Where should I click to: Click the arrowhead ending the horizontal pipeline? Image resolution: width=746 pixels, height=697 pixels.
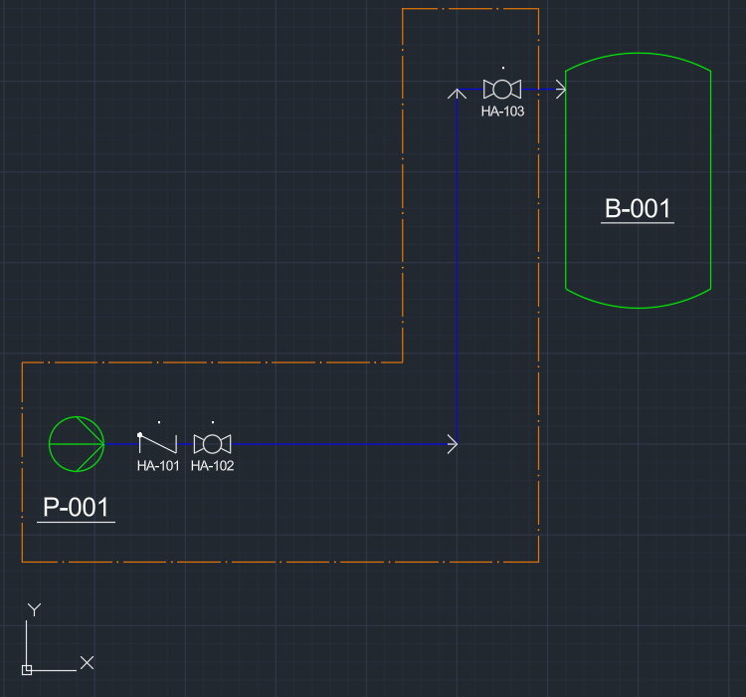click(x=453, y=444)
